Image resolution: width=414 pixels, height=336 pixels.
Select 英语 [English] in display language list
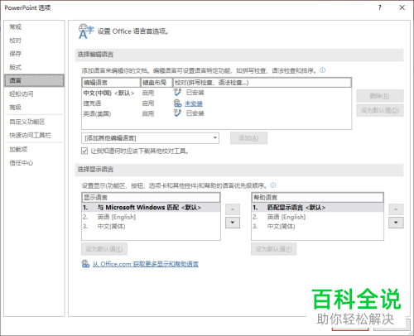151,217
